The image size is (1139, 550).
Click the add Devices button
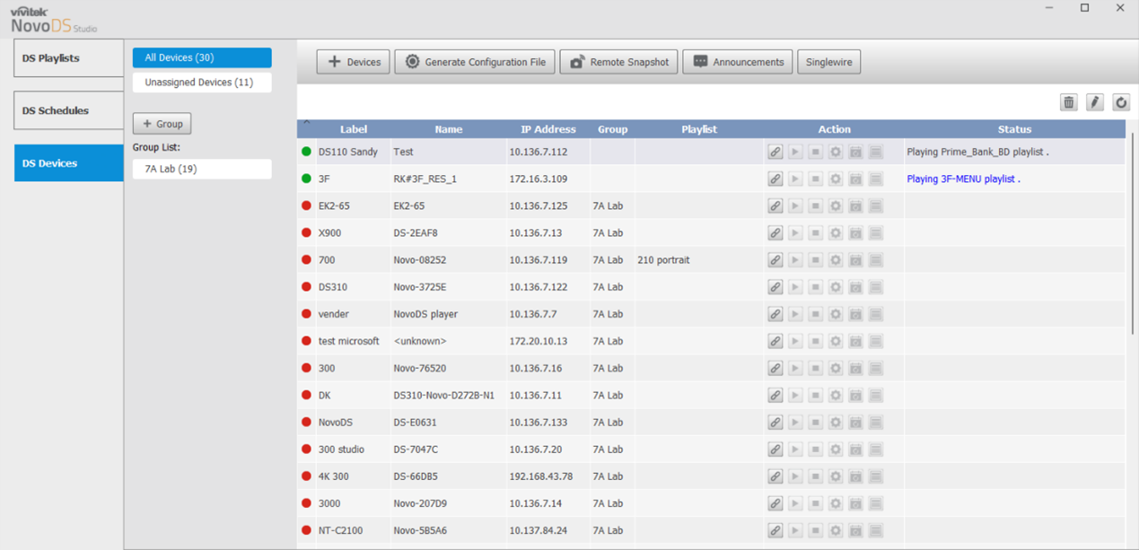pos(353,62)
